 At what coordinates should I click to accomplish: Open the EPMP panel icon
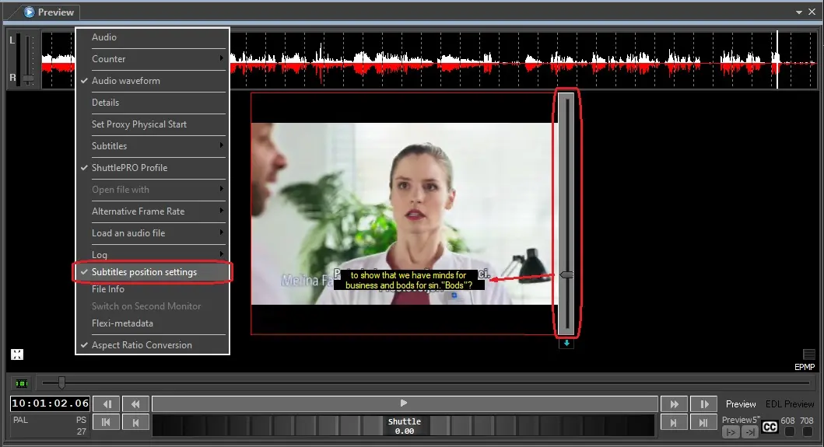[809, 354]
